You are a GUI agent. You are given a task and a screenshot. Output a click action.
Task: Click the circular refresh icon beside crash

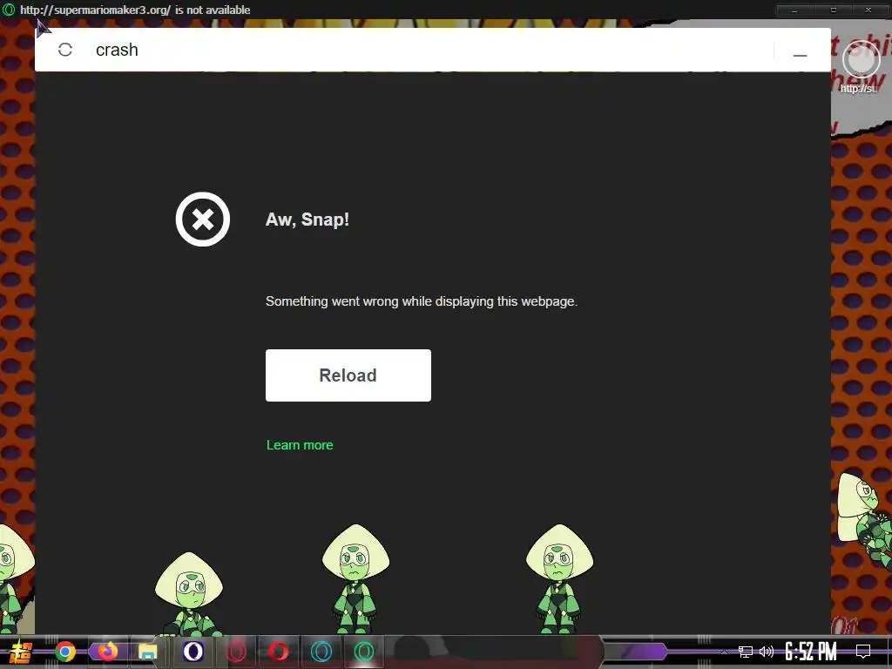coord(65,50)
